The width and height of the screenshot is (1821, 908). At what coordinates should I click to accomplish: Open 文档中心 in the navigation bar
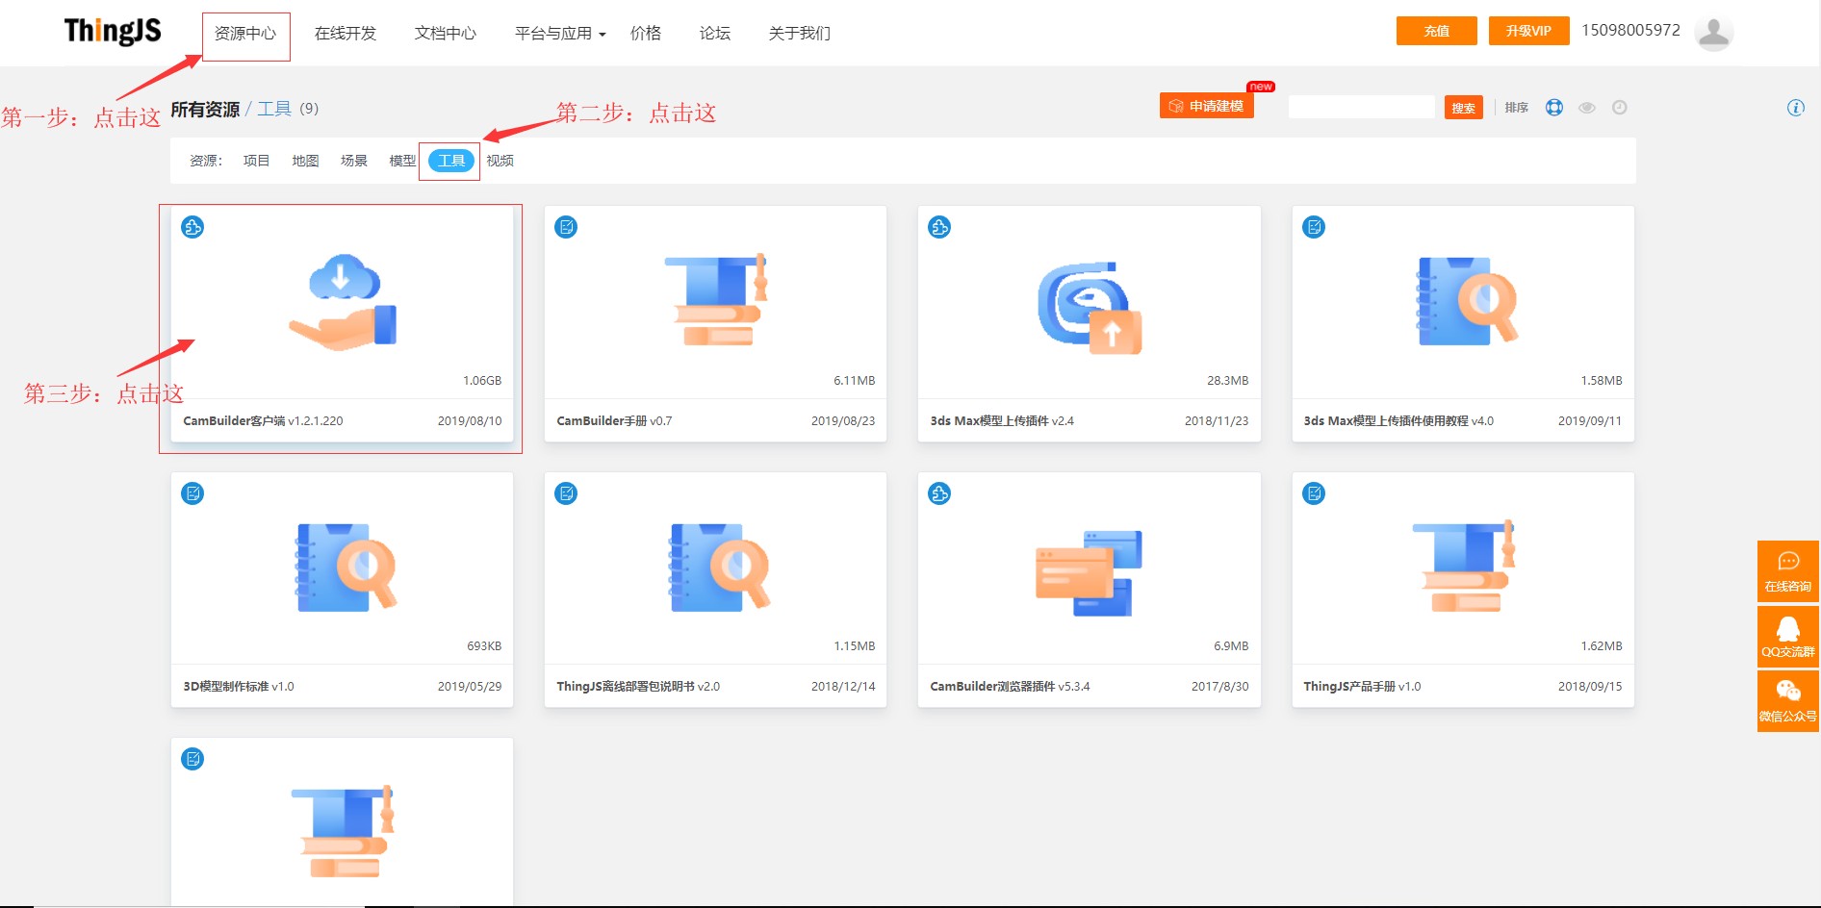pos(446,34)
